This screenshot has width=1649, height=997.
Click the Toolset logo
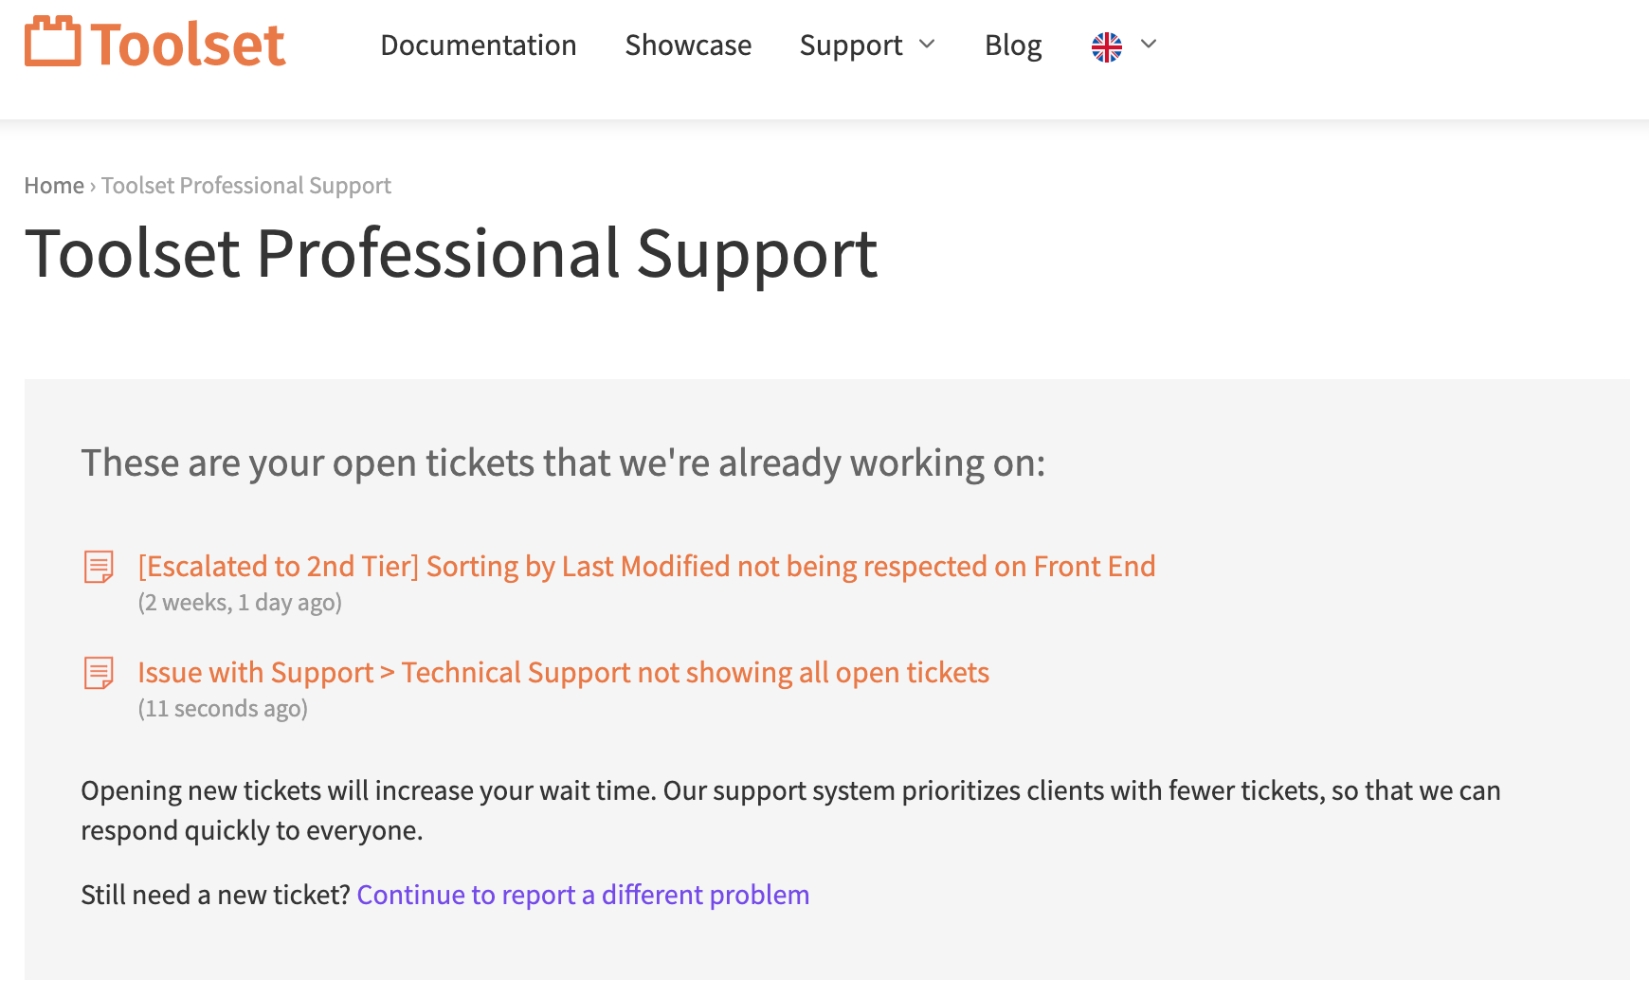coord(154,43)
